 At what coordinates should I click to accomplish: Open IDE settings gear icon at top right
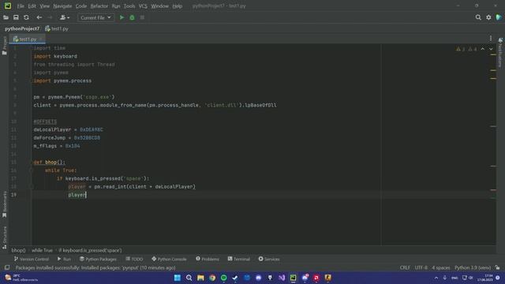coord(488,17)
